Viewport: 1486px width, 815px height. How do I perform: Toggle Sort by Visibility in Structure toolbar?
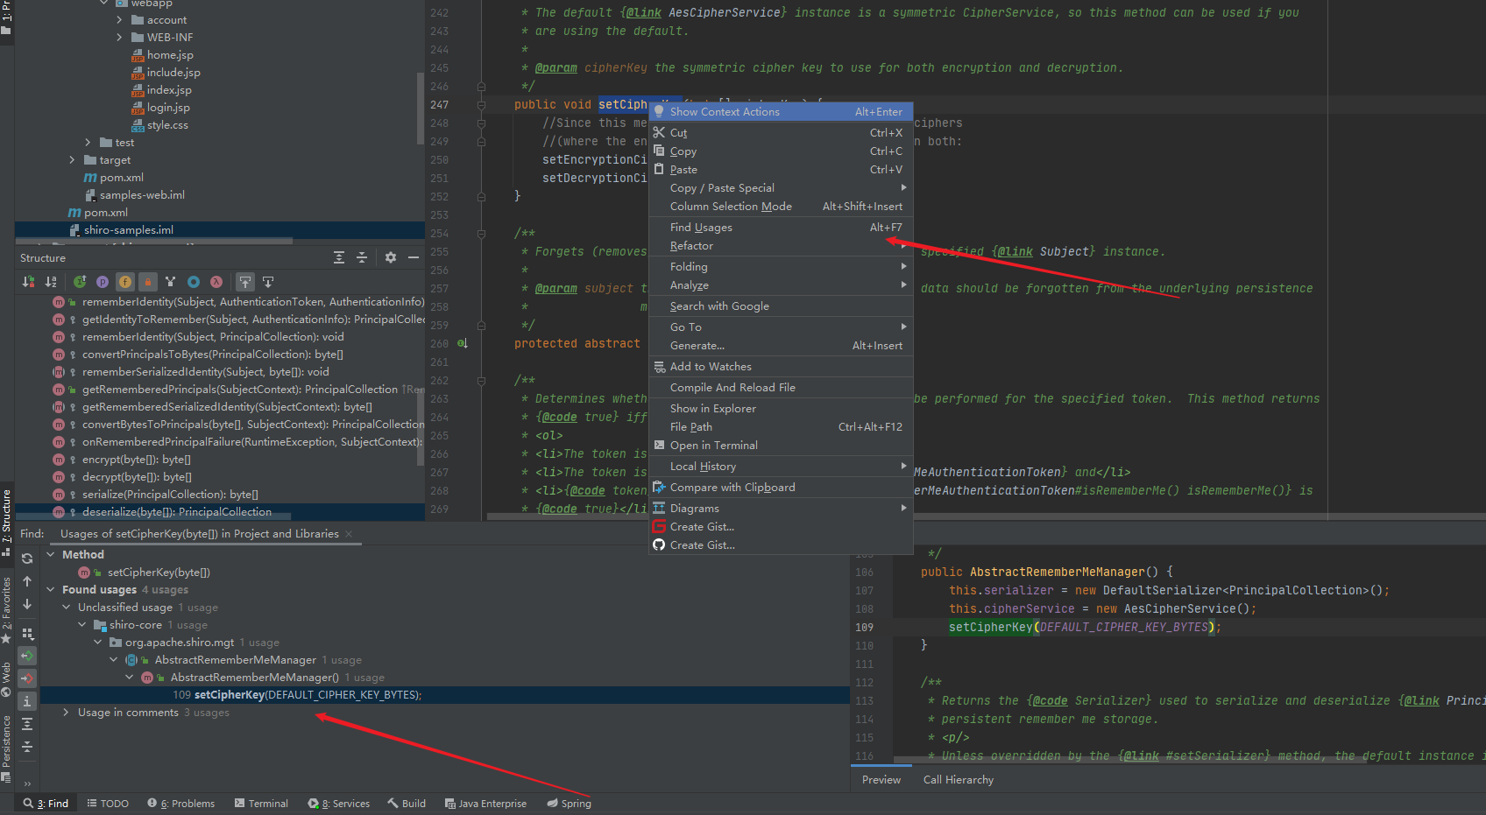click(28, 282)
